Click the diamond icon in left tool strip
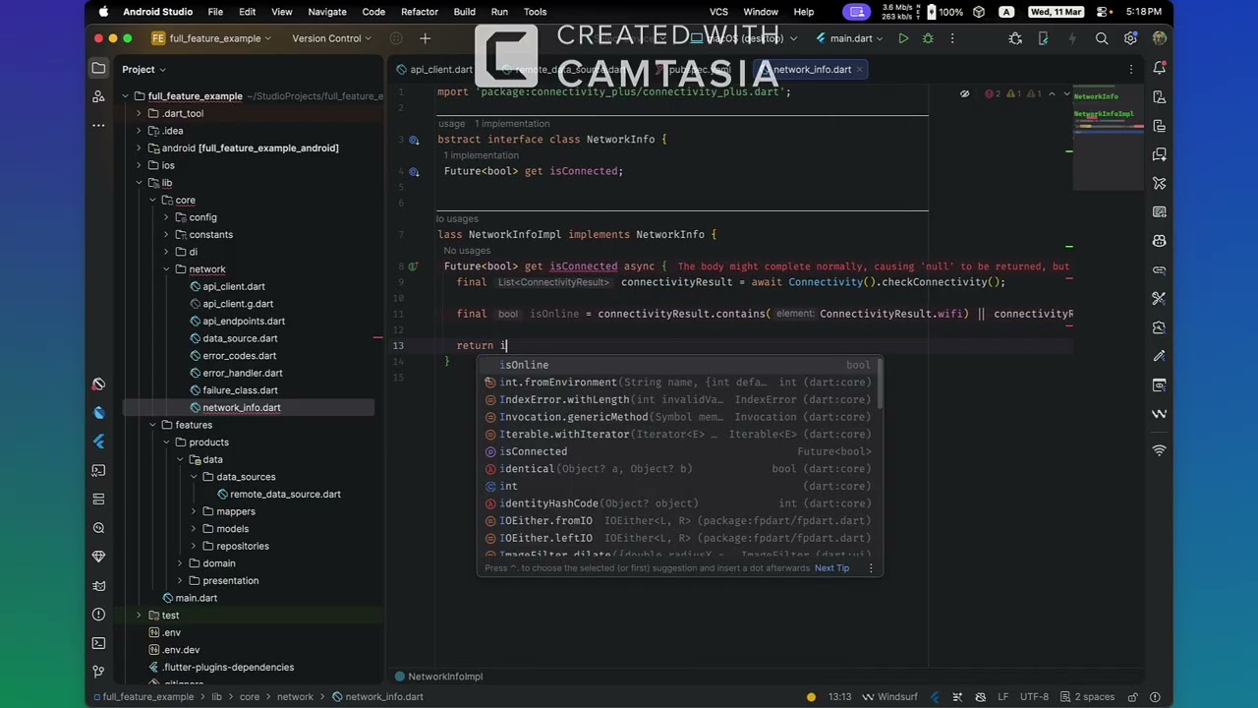Screen dimensions: 1258x708 (x=98, y=557)
